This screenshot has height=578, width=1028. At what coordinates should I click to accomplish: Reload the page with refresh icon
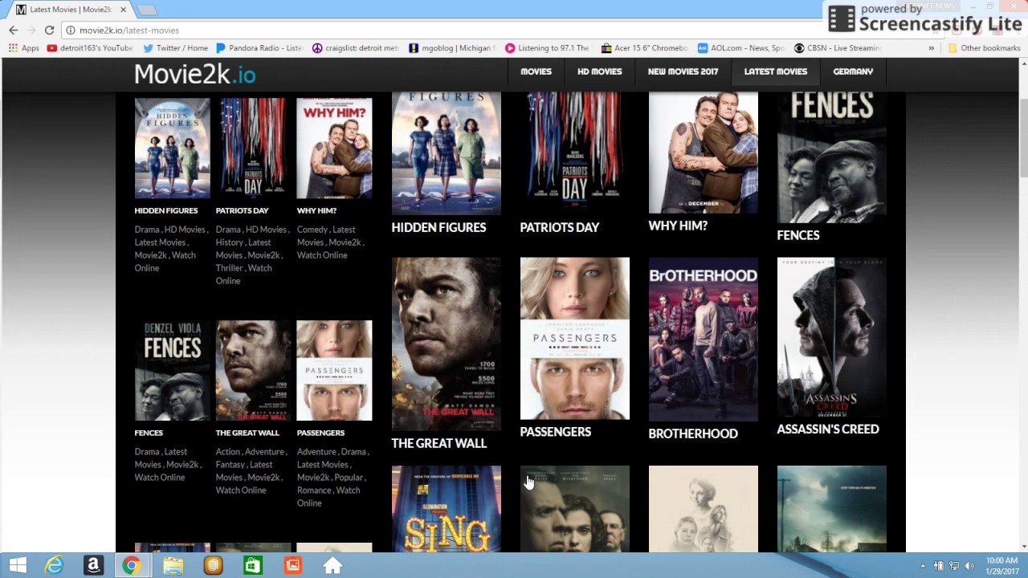click(x=49, y=30)
